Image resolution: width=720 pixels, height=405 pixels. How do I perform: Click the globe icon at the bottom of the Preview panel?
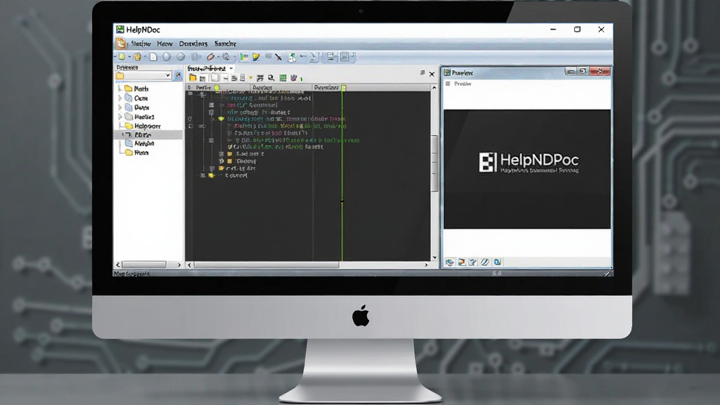pyautogui.click(x=449, y=262)
